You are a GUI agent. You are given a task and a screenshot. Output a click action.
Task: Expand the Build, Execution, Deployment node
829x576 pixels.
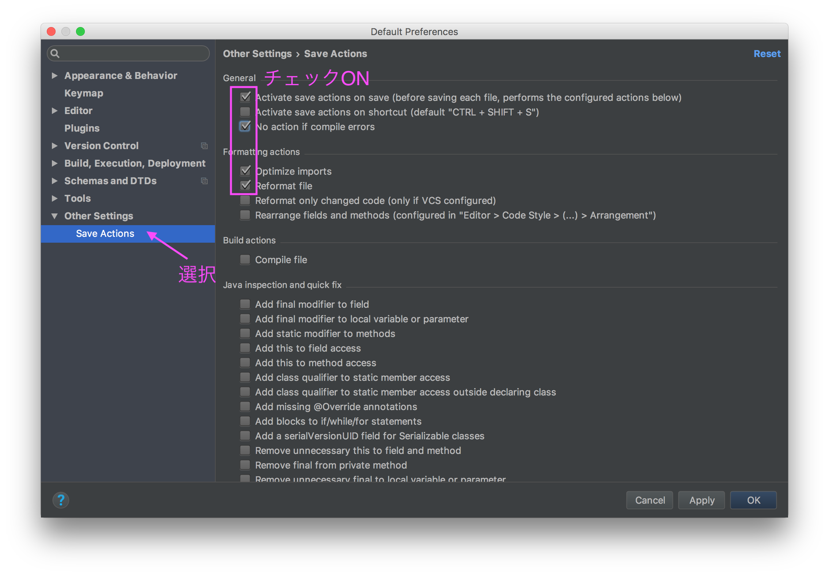click(x=55, y=163)
